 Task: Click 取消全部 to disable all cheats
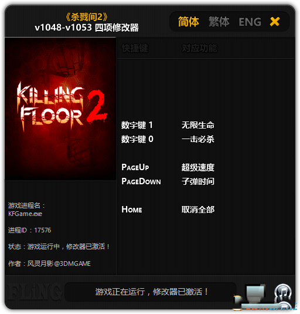tap(198, 210)
